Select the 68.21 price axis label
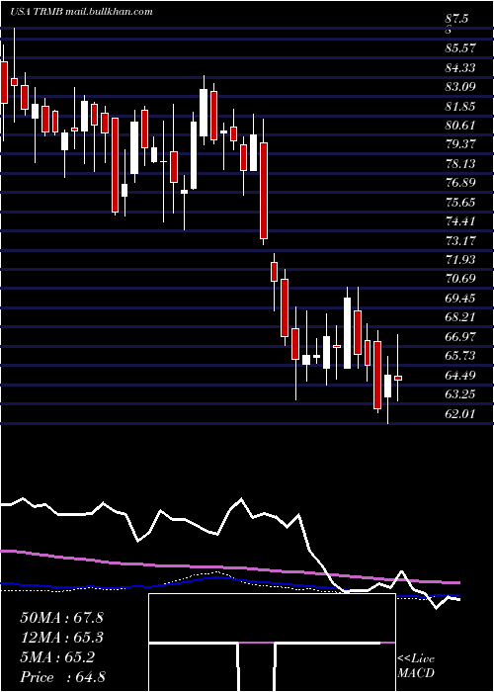This screenshot has height=692, width=494. point(460,317)
